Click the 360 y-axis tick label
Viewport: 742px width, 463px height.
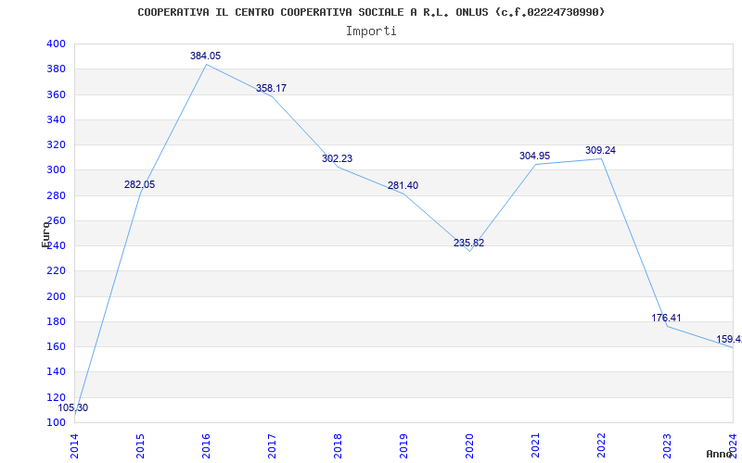click(56, 94)
